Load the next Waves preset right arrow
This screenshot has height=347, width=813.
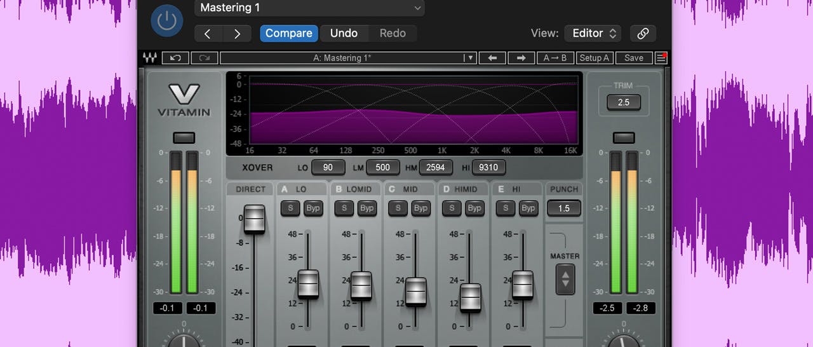point(521,58)
